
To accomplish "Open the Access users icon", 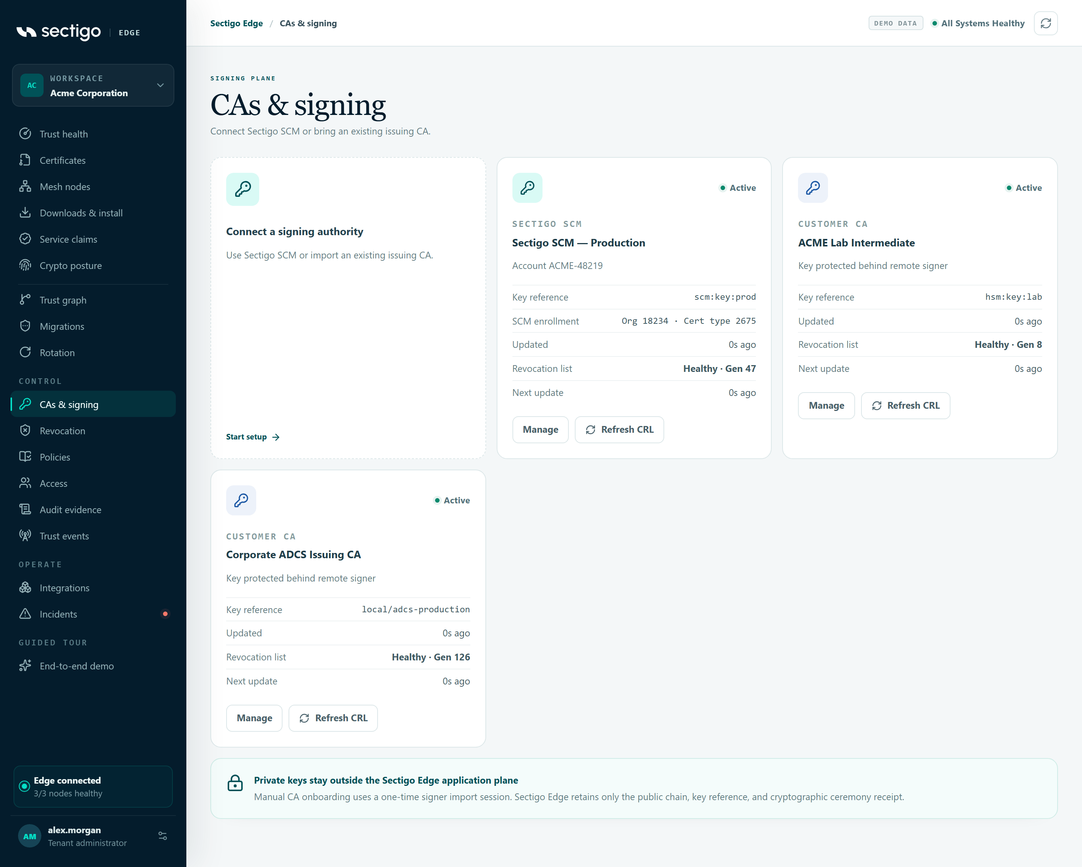I will 25,483.
